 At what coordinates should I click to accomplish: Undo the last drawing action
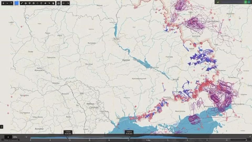click(64, 3)
